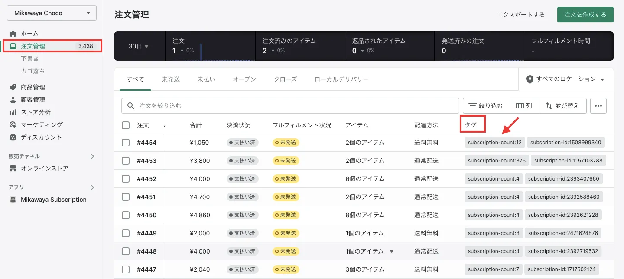Click the analytics bar chart icon

pos(13,112)
